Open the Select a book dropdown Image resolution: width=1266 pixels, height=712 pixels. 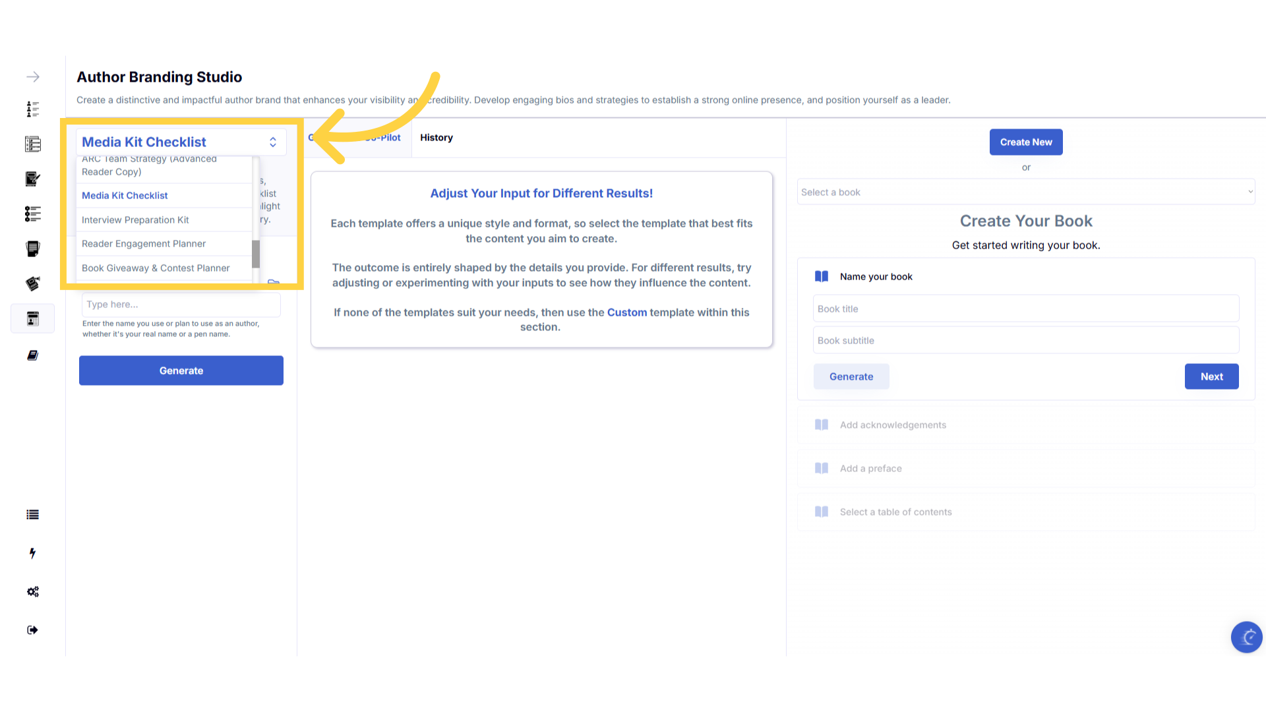point(1025,192)
